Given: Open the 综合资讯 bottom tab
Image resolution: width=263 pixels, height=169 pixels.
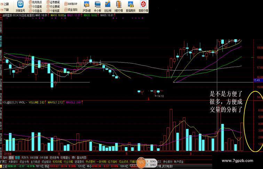Looking at the screenshot, I should point(123,162).
